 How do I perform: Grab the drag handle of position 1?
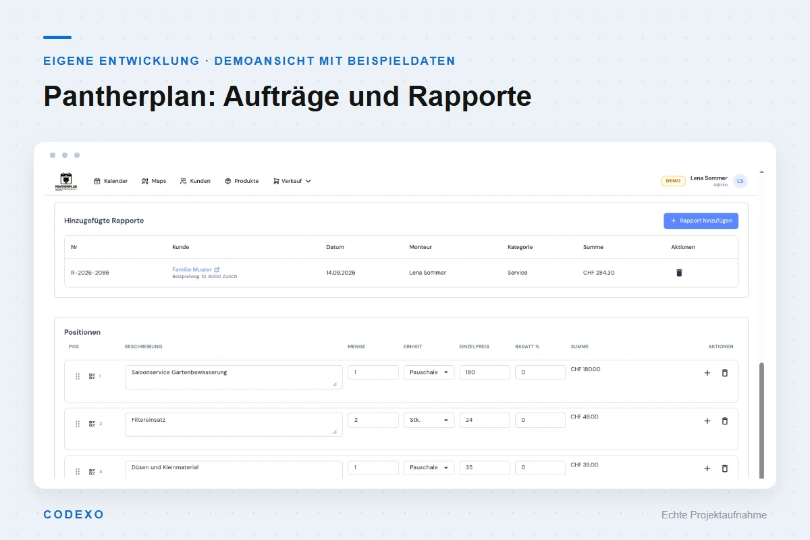pos(78,376)
